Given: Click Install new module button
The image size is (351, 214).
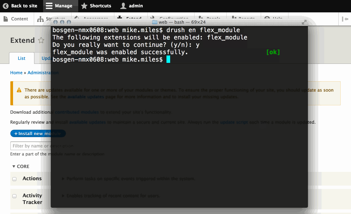Looking at the screenshot, I should [x=38, y=134].
